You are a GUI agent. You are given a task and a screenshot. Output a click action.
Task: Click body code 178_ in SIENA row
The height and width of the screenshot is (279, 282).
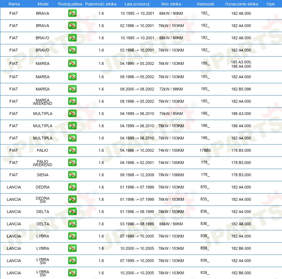[205, 174]
